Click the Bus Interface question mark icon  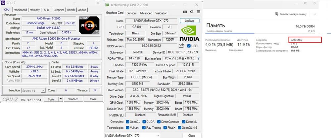point(198,58)
